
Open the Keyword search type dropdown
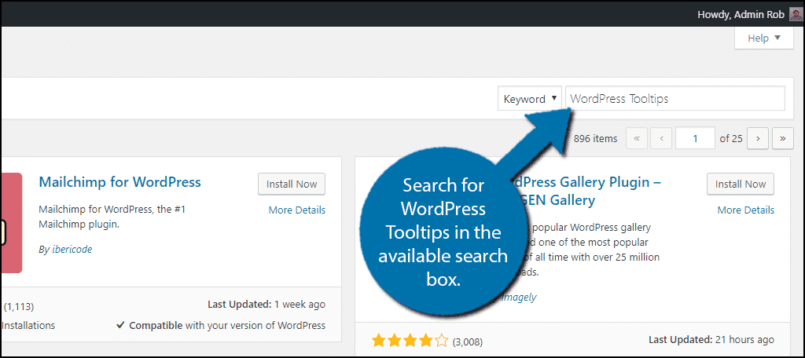[x=530, y=99]
